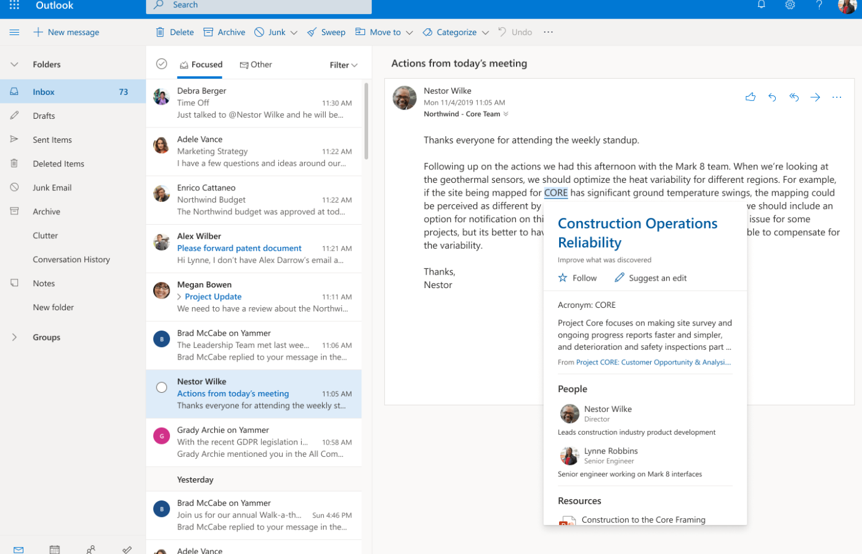Open the Project CORE source link
The width and height of the screenshot is (862, 554).
click(x=653, y=363)
